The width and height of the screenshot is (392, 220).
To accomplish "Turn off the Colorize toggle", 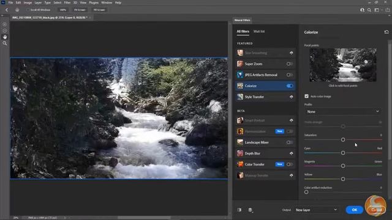I will [290, 86].
